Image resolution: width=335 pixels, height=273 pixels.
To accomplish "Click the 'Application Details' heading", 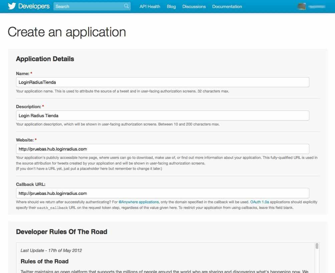I will (45, 59).
